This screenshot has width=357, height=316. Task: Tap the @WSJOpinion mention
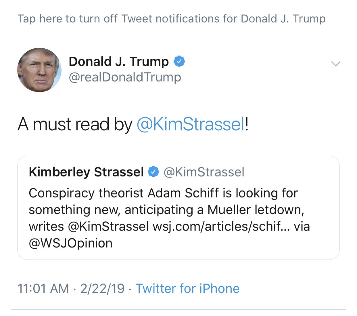tap(71, 243)
